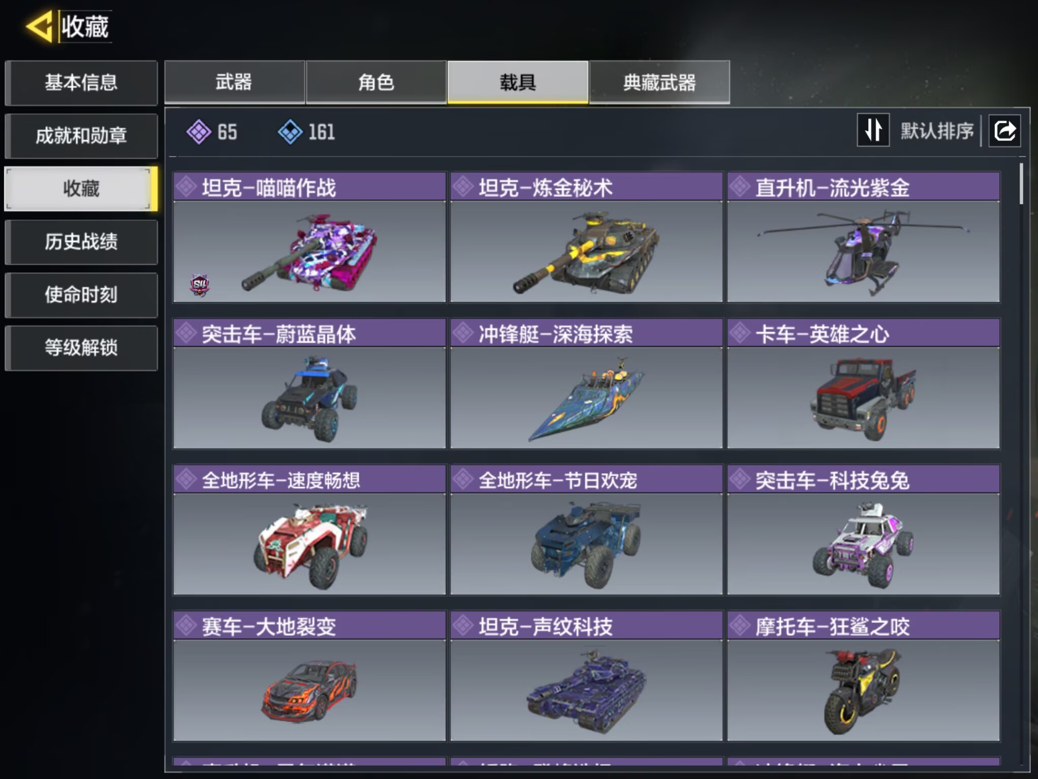
Task: Select the 冲锋艇-深海探索 vehicle thumbnail
Action: coord(586,398)
